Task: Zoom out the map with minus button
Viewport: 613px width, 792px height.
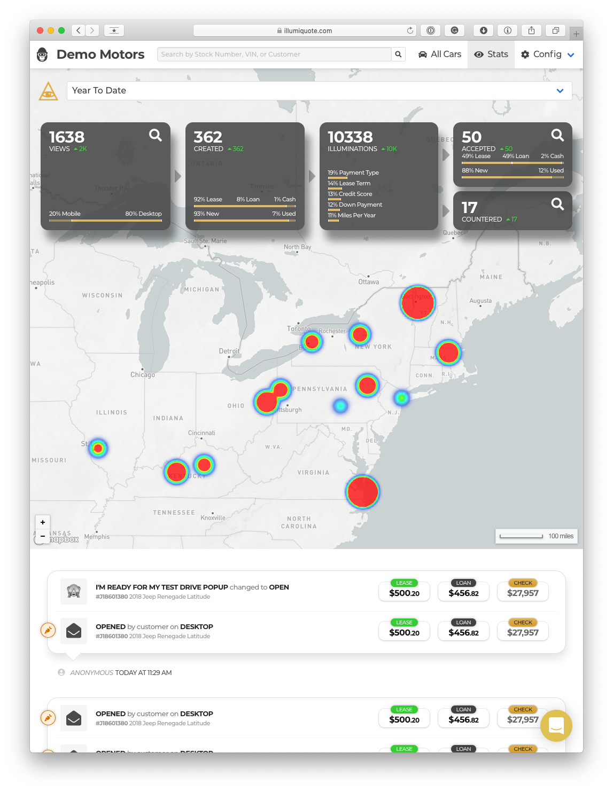Action: (43, 536)
